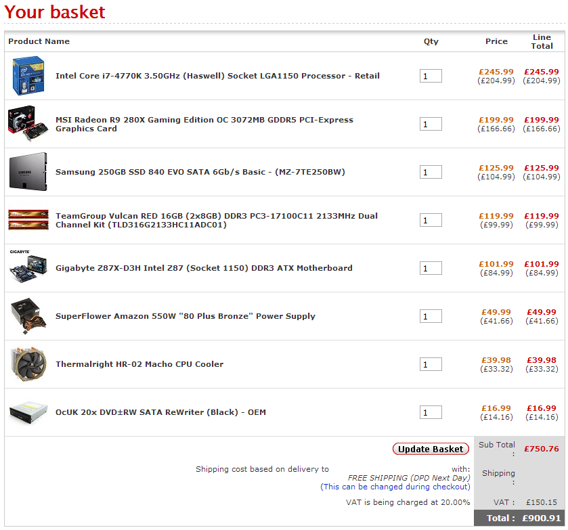Click the TeamGroup Vulcan RAM thumbnail
The image size is (568, 530).
tap(28, 220)
